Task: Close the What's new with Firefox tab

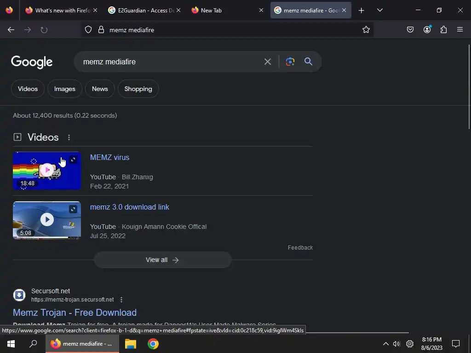Action: (x=95, y=10)
